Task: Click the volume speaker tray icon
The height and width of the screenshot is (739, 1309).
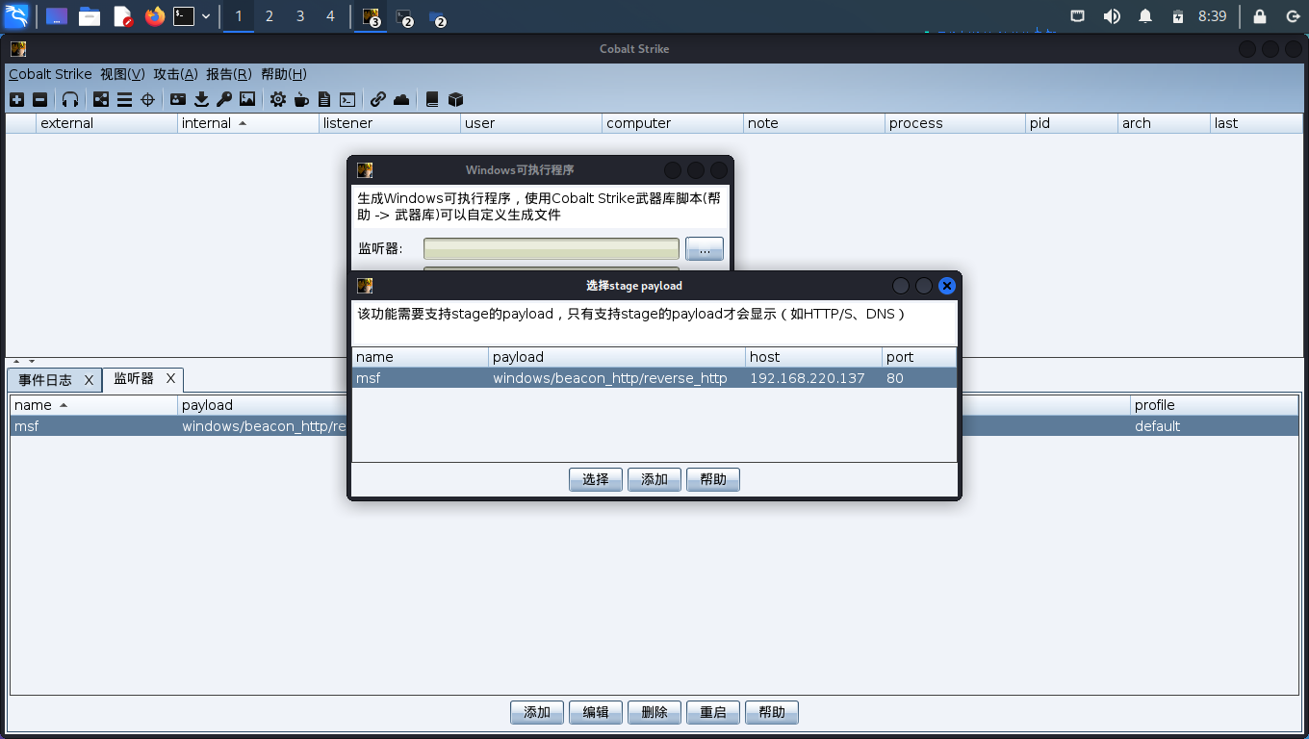Action: [1111, 16]
